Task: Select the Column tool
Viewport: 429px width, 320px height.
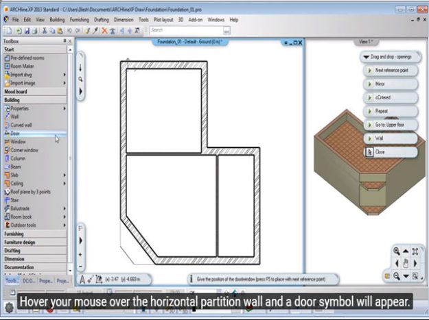Action: click(x=17, y=158)
